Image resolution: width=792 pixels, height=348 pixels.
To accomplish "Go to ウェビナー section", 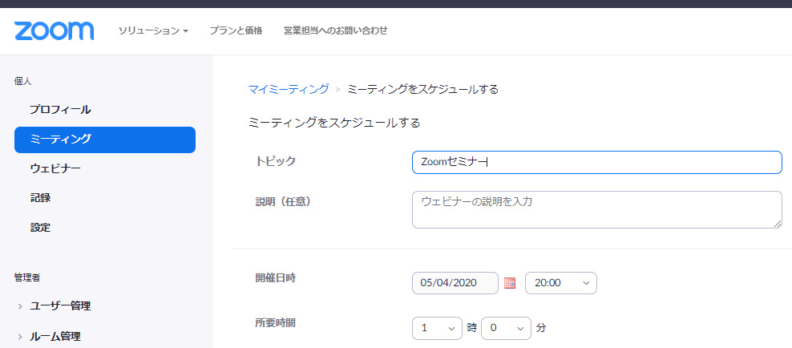I will (x=55, y=168).
